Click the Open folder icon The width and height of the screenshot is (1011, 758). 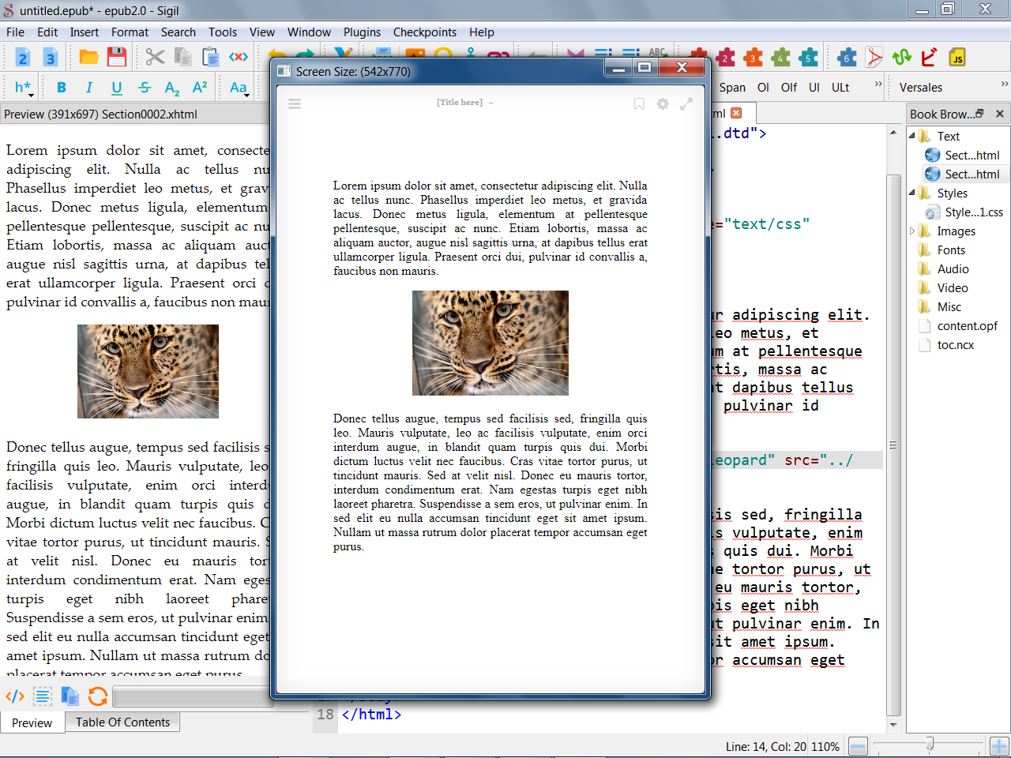(x=88, y=57)
